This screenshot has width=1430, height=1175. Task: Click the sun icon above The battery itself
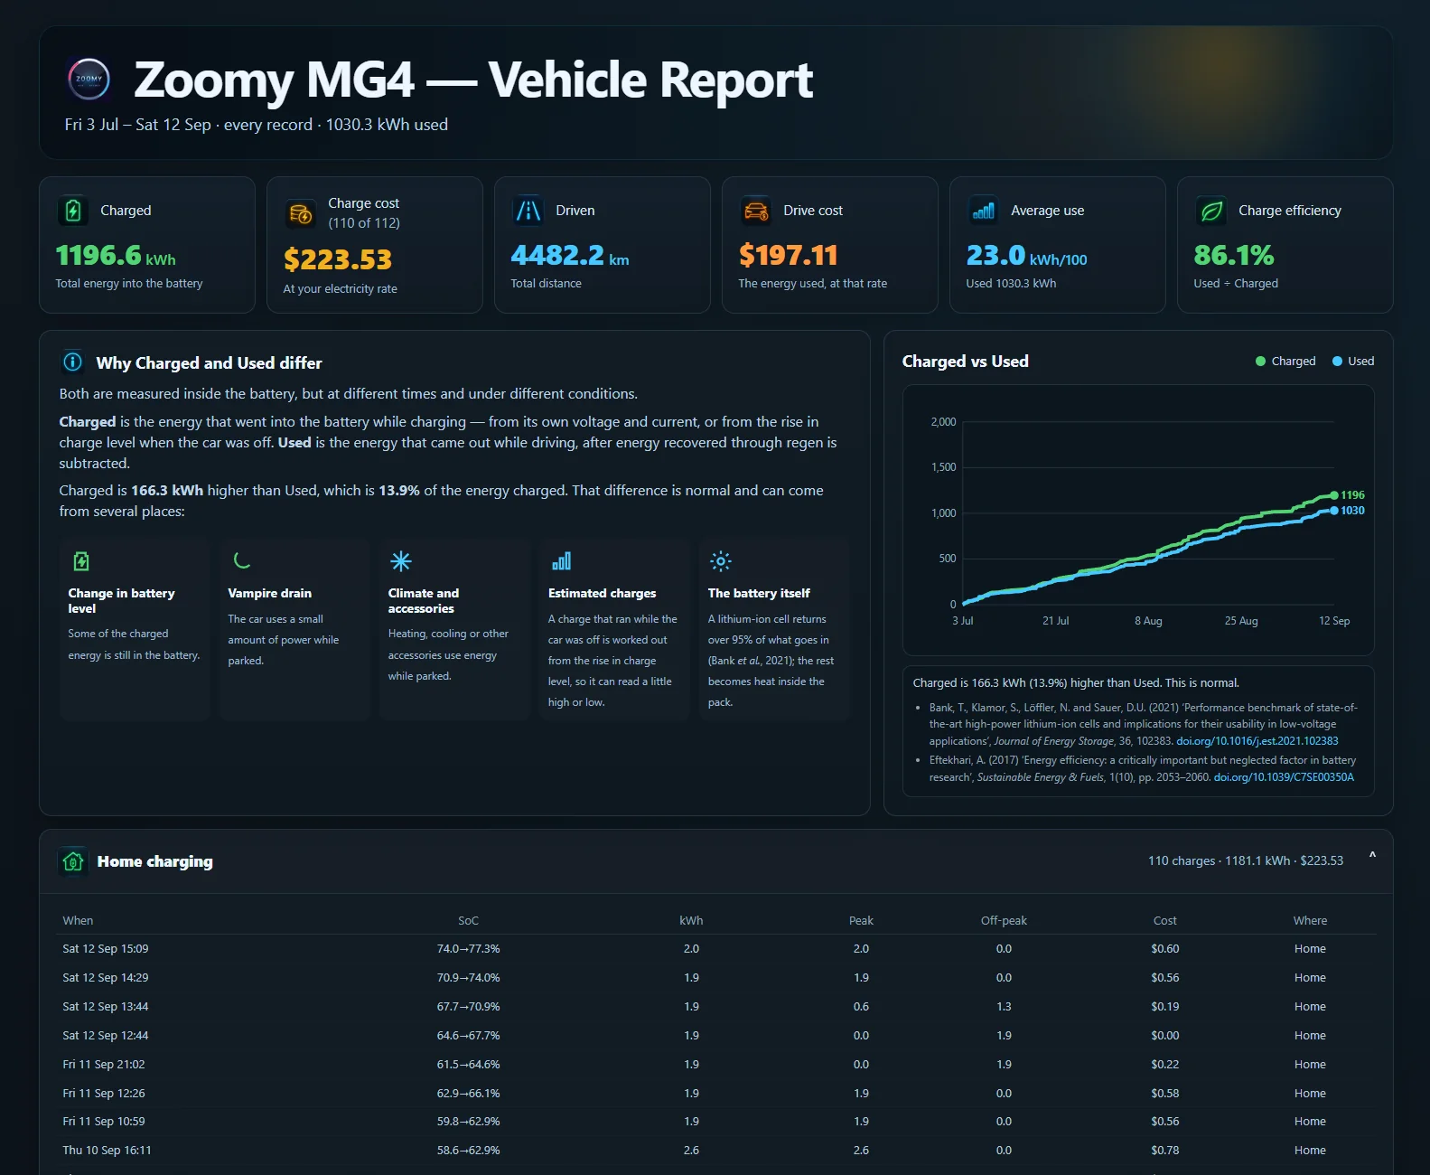click(x=720, y=561)
